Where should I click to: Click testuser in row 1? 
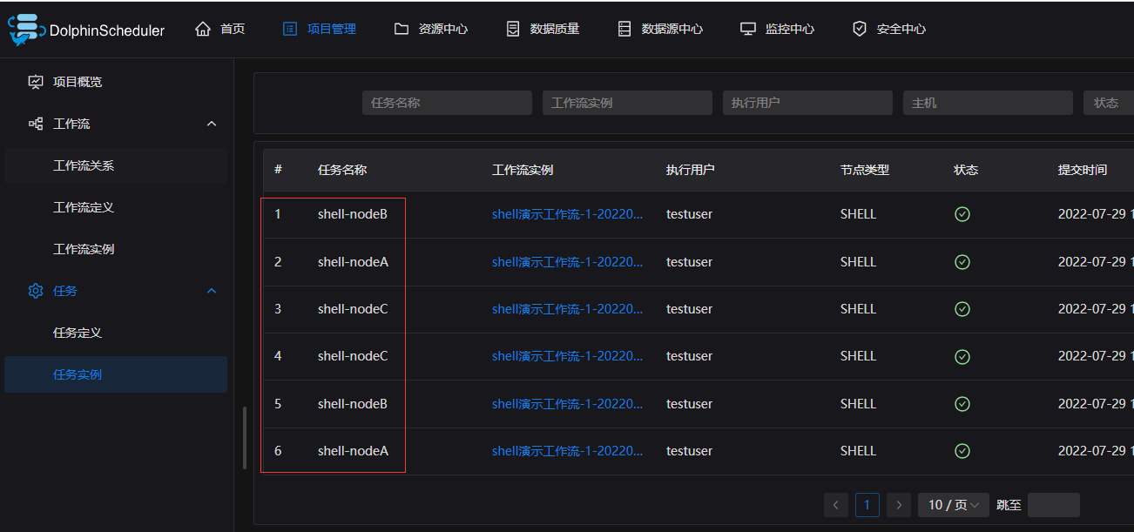coord(689,214)
